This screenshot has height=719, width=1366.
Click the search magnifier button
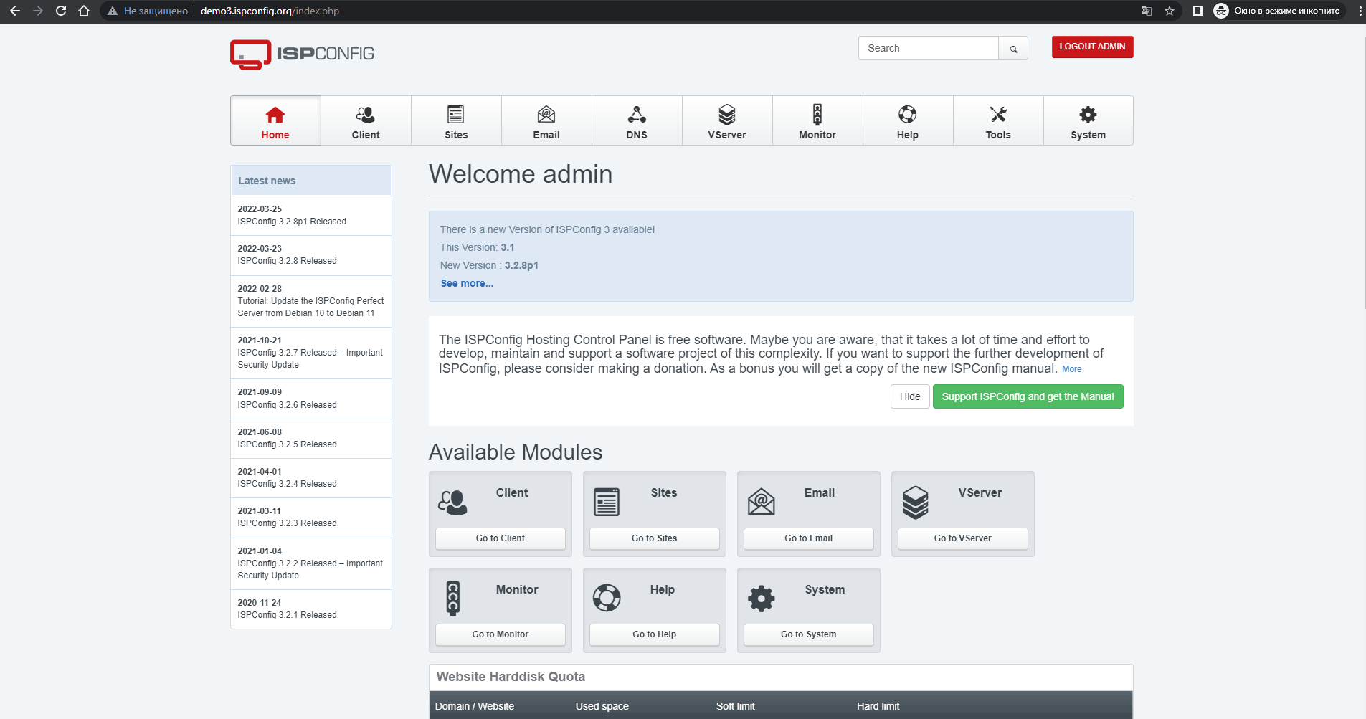1013,49
